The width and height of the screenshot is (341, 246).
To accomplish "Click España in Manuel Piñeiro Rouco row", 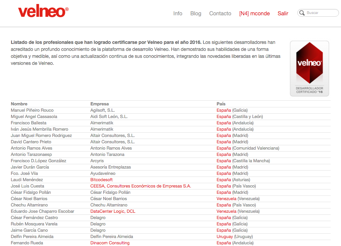I will (223, 110).
